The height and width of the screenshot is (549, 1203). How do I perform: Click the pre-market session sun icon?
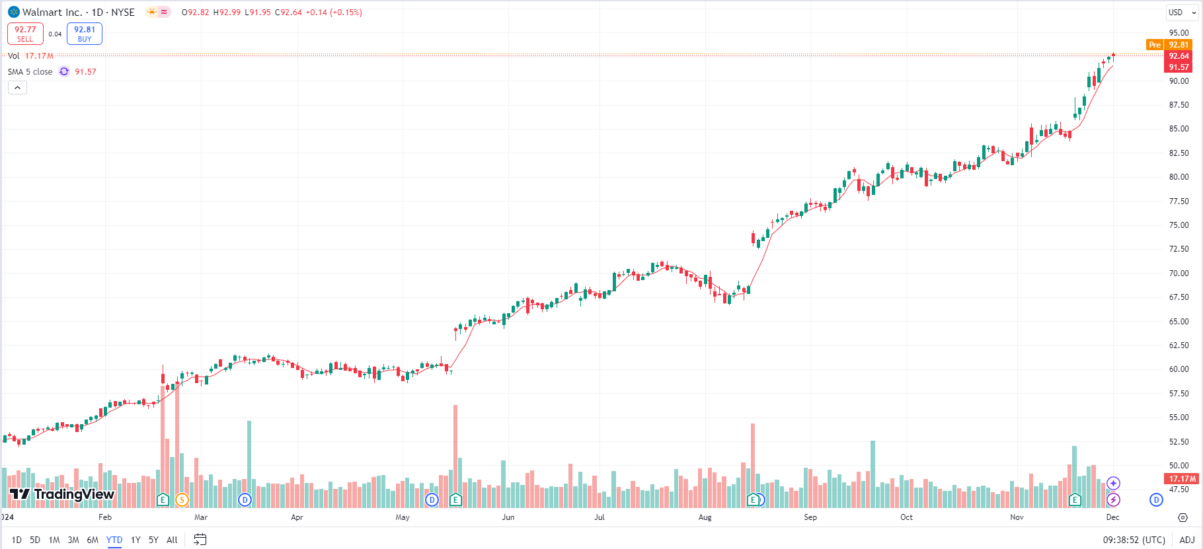tap(152, 12)
